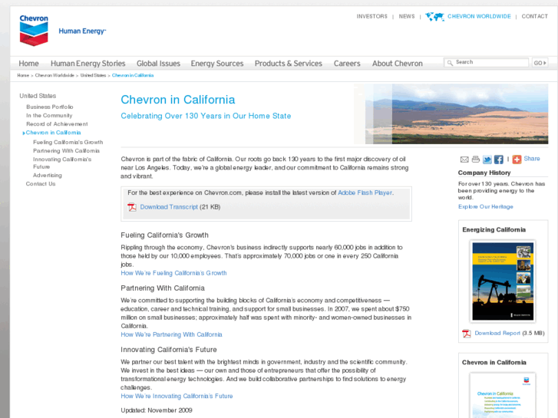Open the Global Issues menu

tap(158, 64)
